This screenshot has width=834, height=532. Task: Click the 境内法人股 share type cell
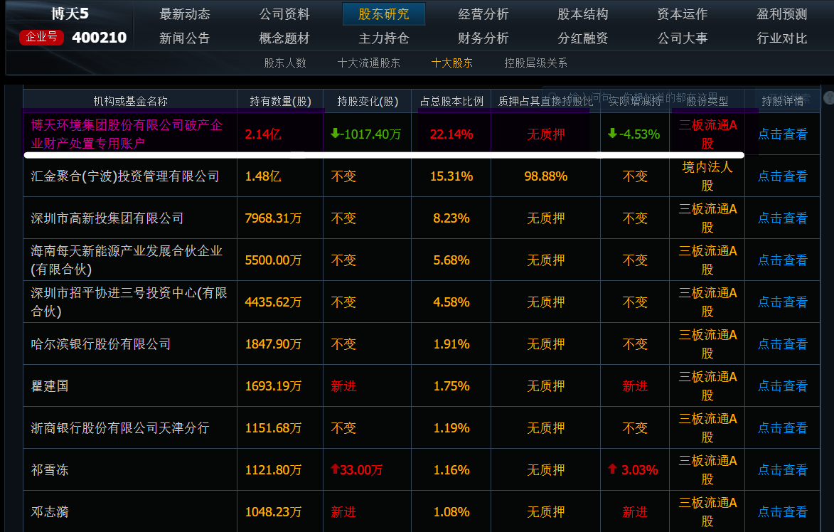(x=707, y=176)
